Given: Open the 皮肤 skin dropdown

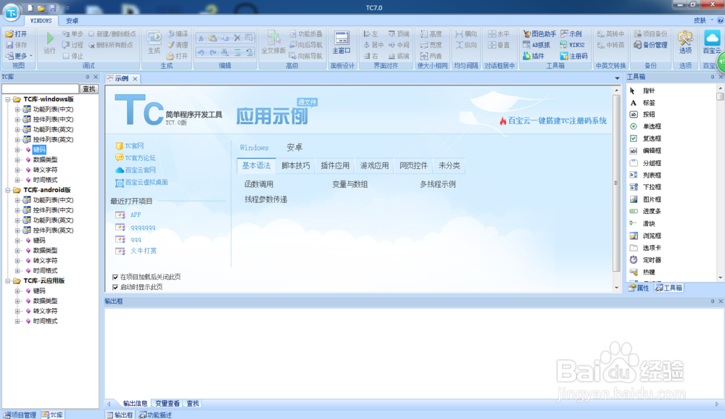Looking at the screenshot, I should coord(703,20).
